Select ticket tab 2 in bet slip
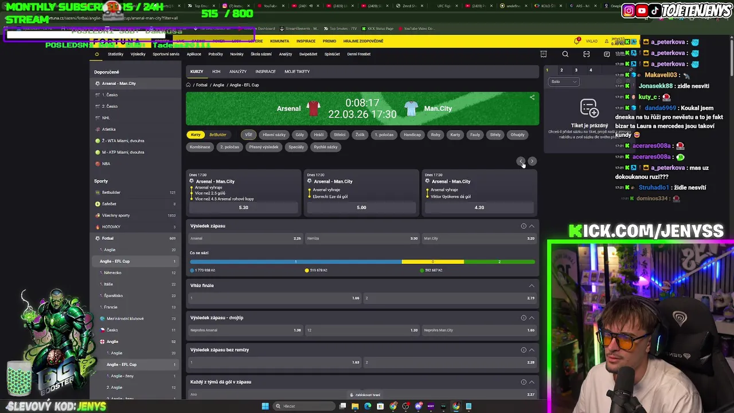734x413 pixels. click(x=561, y=70)
